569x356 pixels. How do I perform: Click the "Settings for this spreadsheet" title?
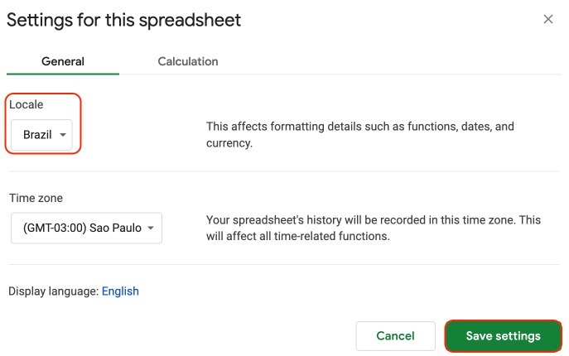(x=124, y=20)
